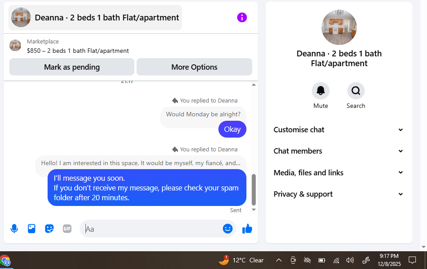427x269 pixels.
Task: Open Wi-Fi network settings
Action: 336,260
